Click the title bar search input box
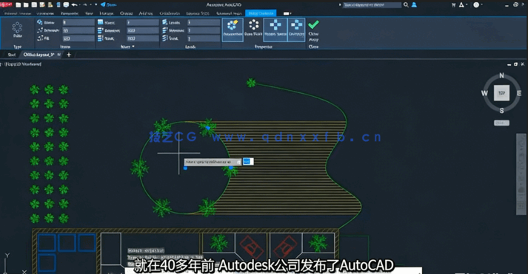Image resolution: width=528 pixels, height=274 pixels. point(372,4)
